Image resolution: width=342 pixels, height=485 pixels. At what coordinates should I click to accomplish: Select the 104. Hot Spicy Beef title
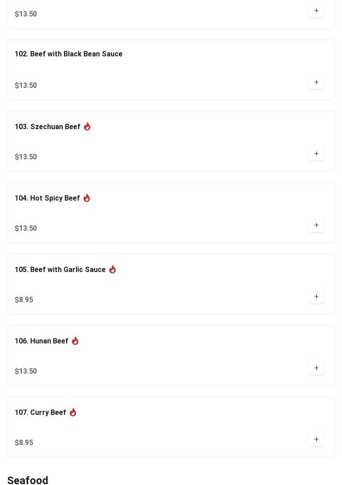point(48,198)
